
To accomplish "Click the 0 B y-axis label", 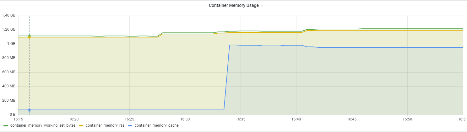I will tap(12, 115).
